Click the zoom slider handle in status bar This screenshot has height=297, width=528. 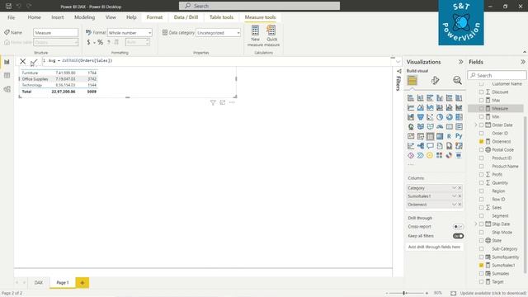[x=403, y=294]
